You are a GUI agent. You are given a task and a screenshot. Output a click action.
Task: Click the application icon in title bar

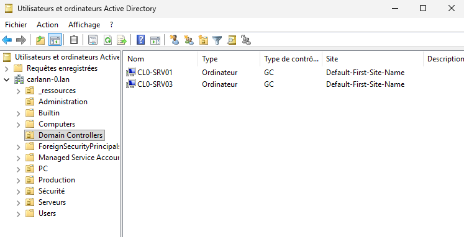(9, 9)
